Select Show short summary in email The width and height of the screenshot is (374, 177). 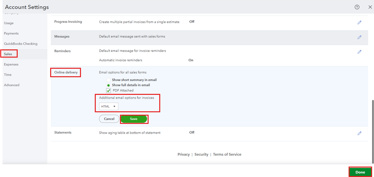click(x=109, y=80)
